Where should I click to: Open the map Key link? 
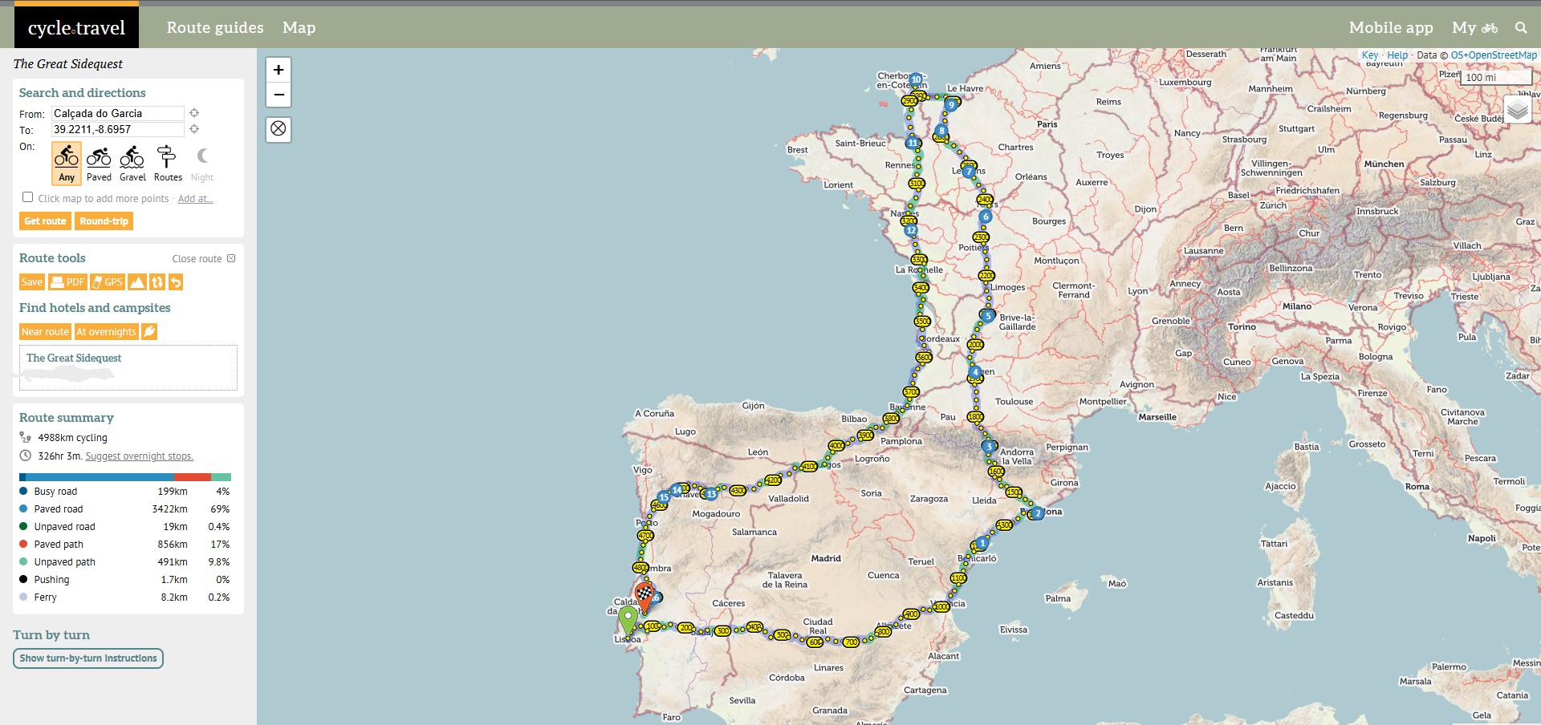click(1370, 55)
